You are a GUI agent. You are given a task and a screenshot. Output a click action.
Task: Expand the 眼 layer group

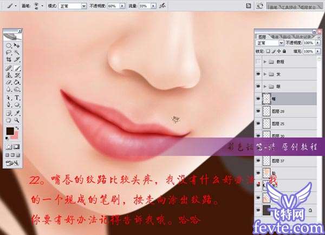pyautogui.click(x=265, y=87)
